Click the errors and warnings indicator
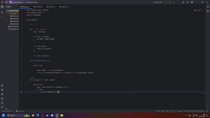Screen dimensions: 210x118 198,10
